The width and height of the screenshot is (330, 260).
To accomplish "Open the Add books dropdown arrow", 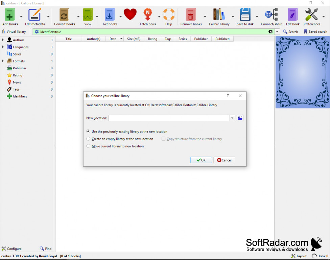I will (x=21, y=17).
